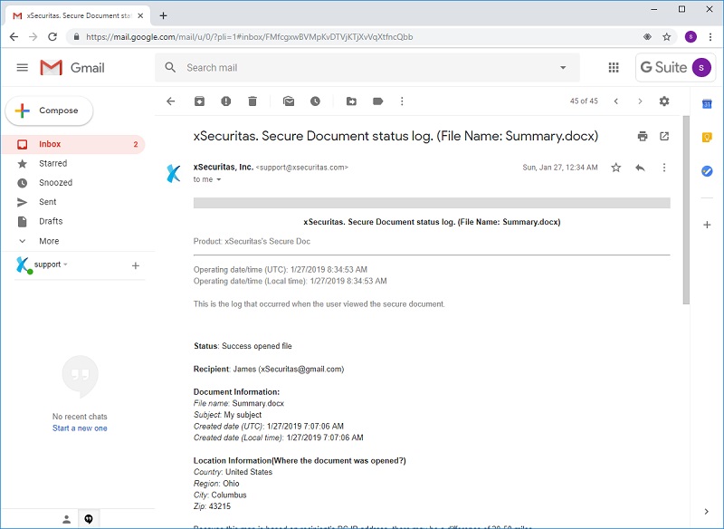724x529 pixels.
Task: Open Inbox folder
Action: tap(74, 144)
